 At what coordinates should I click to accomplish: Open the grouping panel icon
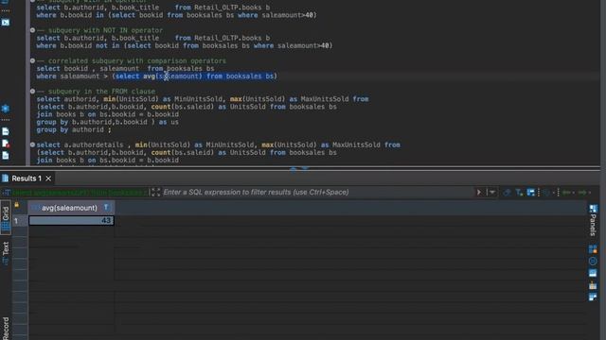tap(593, 285)
